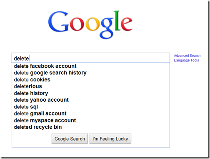The width and height of the screenshot is (210, 159).
Task: Select the 'delete yahoo account' suggestion
Action: coord(91,100)
